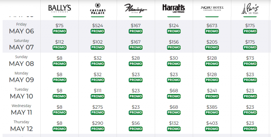Click the PROMO badge under Nobu $673

[212, 31]
